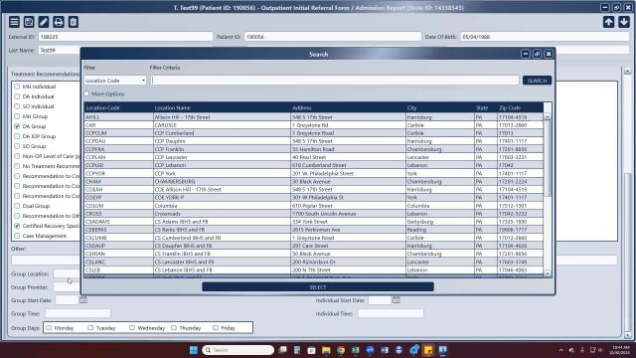The height and width of the screenshot is (358, 636).
Task: Click the Individual Time input field
Action: click(391, 313)
